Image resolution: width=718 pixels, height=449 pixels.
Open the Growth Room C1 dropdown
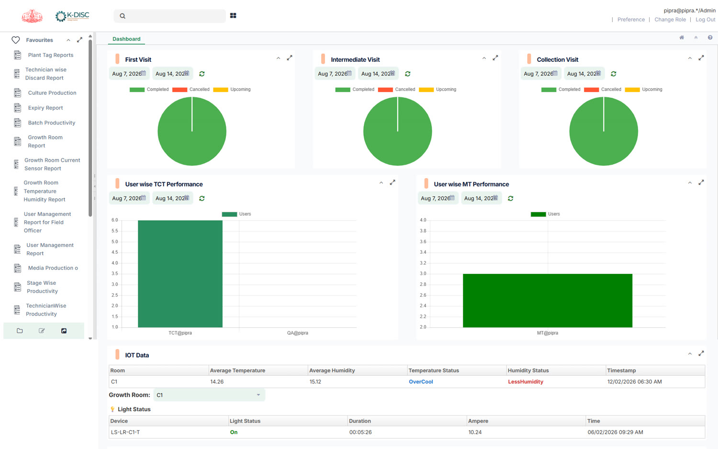(209, 395)
